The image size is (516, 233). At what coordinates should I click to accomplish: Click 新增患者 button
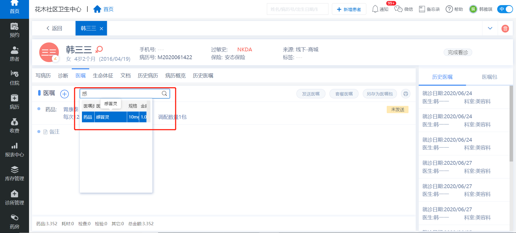[x=349, y=9]
